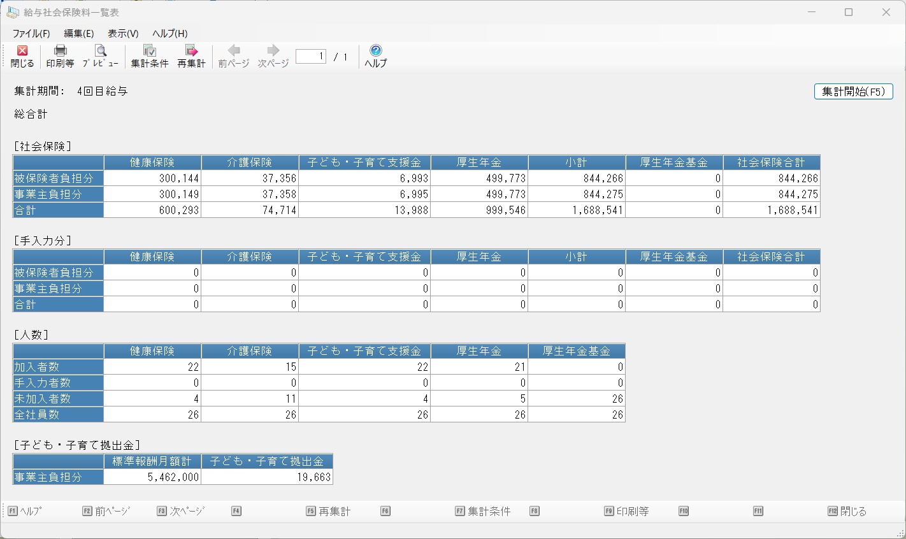Open the ヘルプ(H) menu
The width and height of the screenshot is (906, 539).
(x=169, y=34)
